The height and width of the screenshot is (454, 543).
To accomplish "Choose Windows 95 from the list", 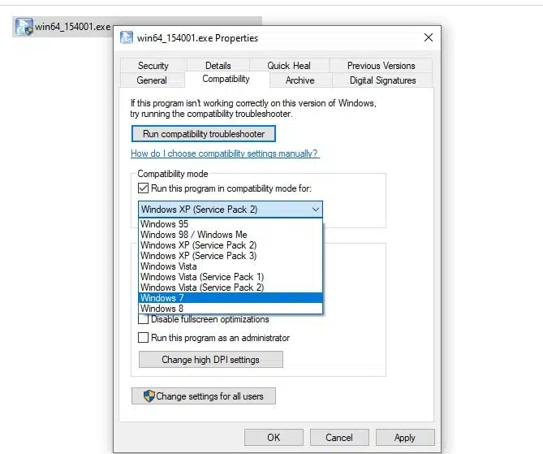I will pos(231,224).
